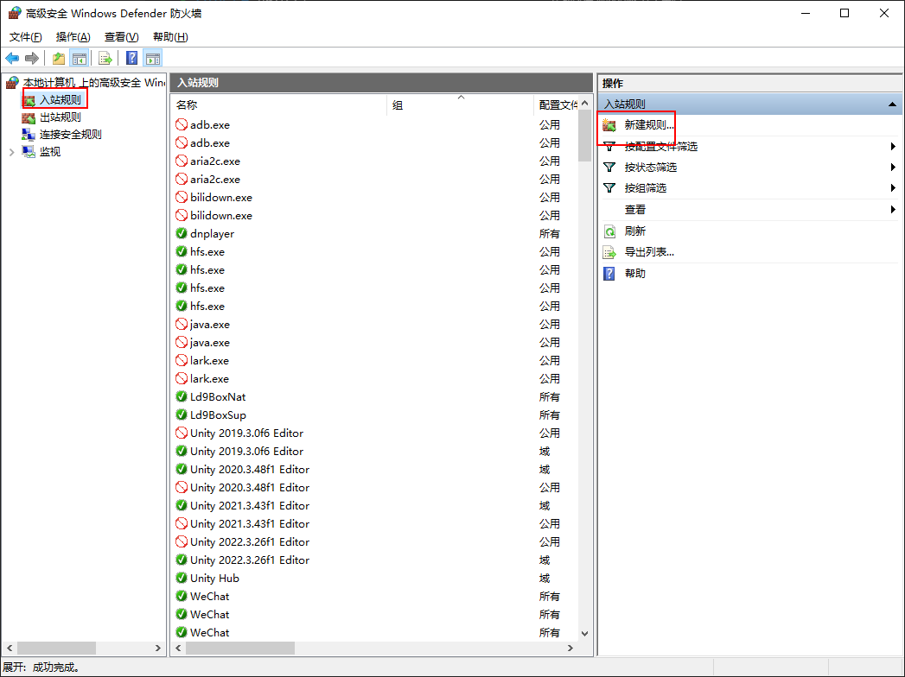Image resolution: width=905 pixels, height=677 pixels.
Task: Open the 查看 submenu arrow
Action: click(x=893, y=209)
